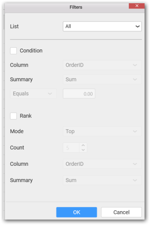150x225 pixels.
Task: Click the chevron beside the Equals dropdown
Action: (x=50, y=94)
